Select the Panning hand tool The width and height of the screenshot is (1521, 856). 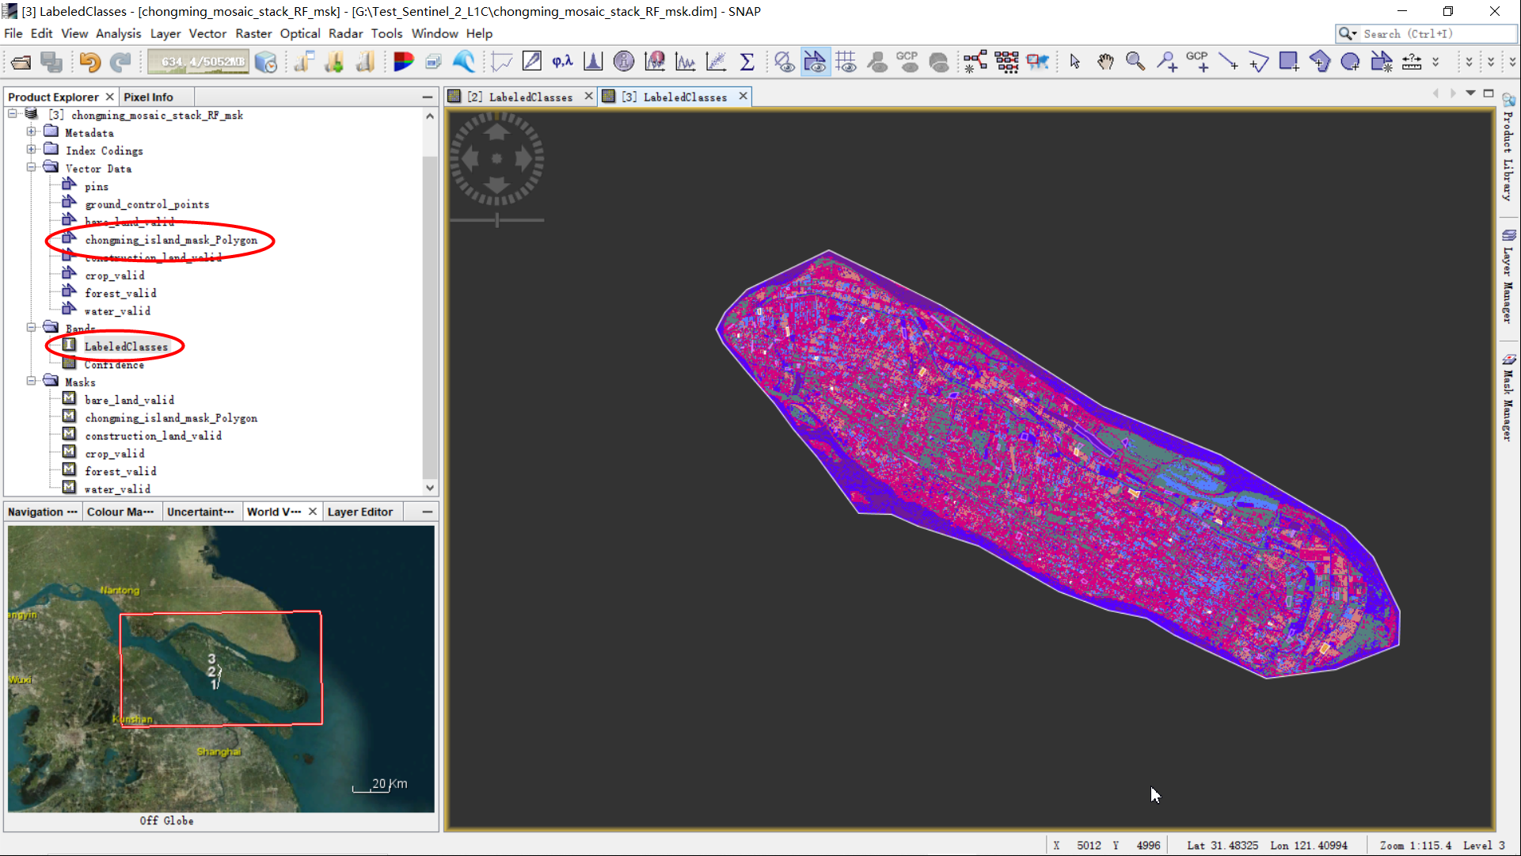(1105, 62)
